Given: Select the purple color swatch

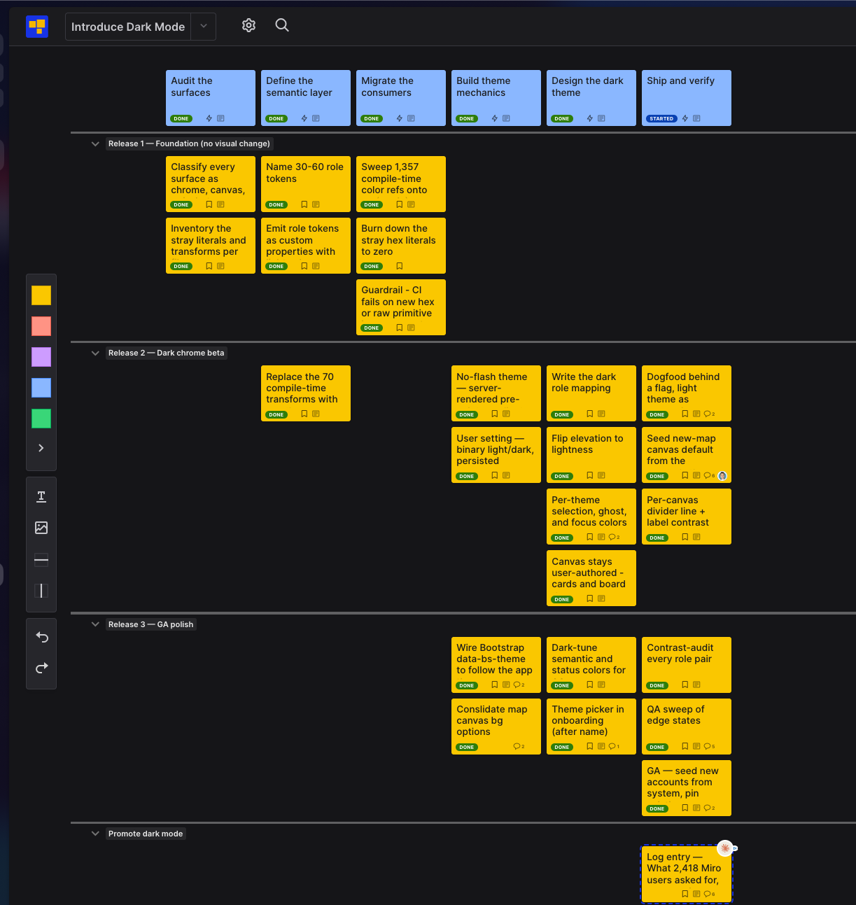Looking at the screenshot, I should point(41,357).
